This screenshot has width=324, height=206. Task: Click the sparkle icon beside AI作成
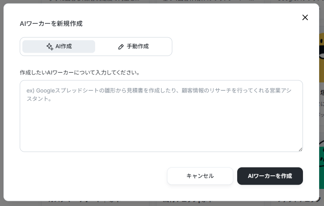point(50,46)
